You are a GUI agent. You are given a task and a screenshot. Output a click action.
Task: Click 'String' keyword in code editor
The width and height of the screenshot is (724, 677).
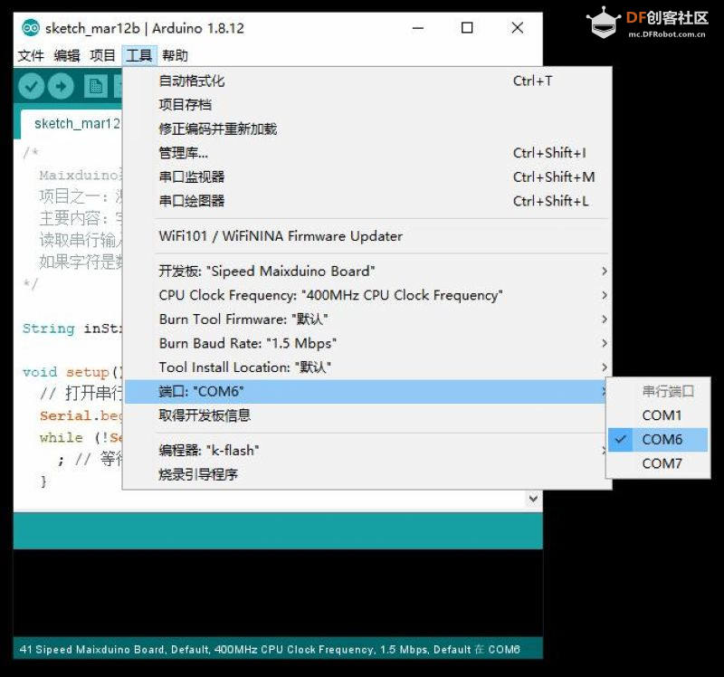pyautogui.click(x=49, y=329)
